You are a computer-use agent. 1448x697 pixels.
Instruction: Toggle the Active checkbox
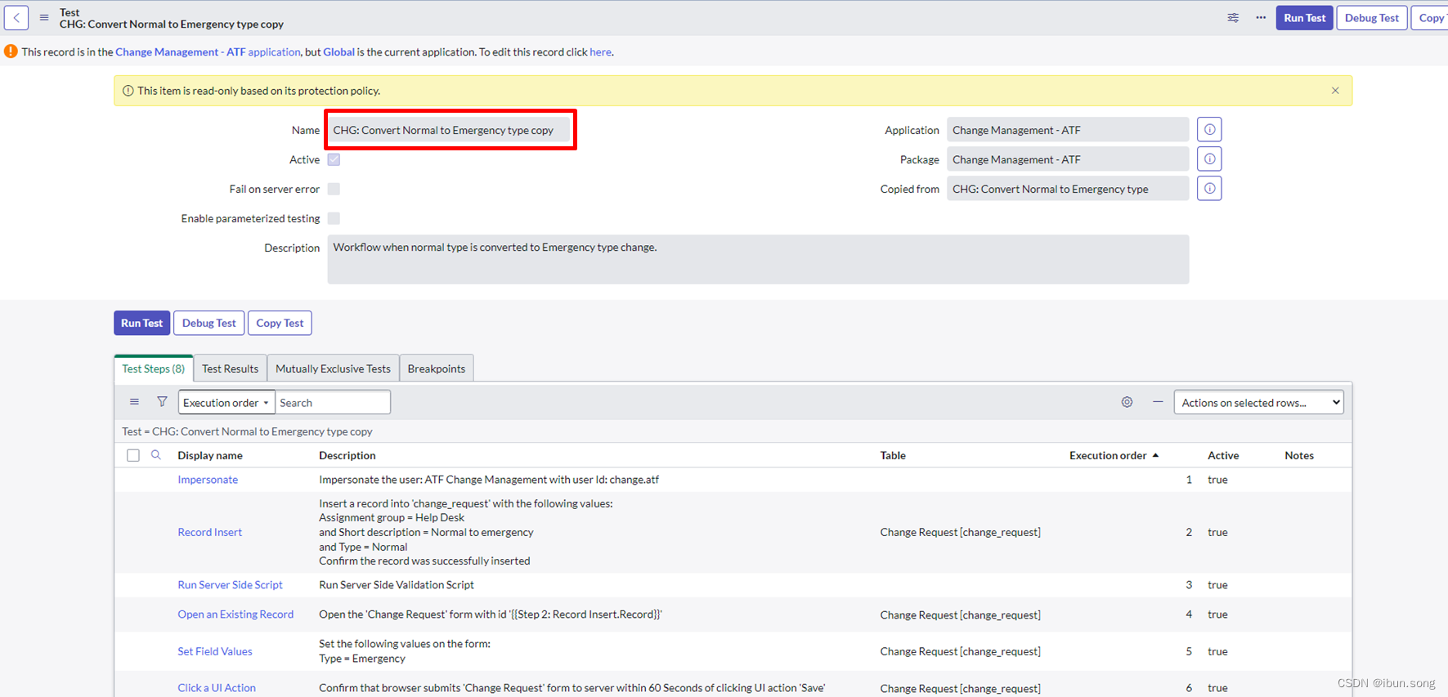click(x=334, y=159)
